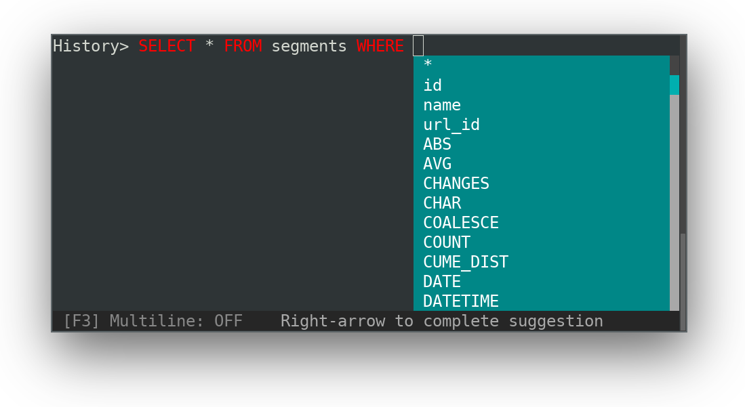Click the 'History>' prompt label

pyautogui.click(x=91, y=46)
